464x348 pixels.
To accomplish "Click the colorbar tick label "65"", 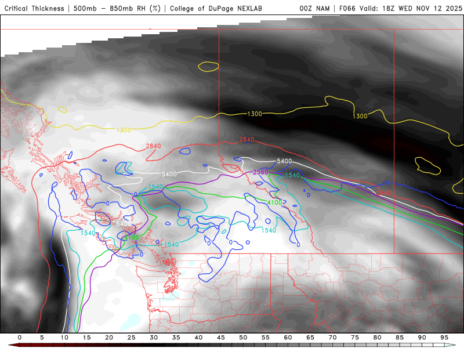I will [x=310, y=338].
